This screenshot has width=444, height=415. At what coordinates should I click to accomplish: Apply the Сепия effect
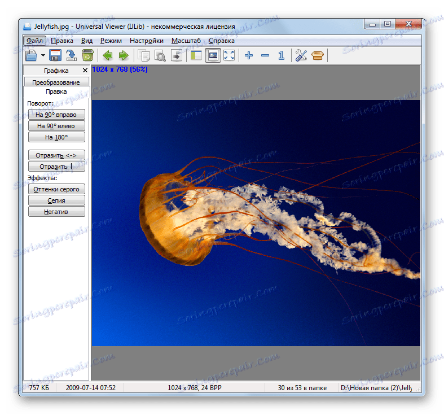tap(56, 200)
